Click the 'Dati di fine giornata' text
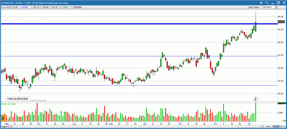287x129 pixels. tap(38, 100)
